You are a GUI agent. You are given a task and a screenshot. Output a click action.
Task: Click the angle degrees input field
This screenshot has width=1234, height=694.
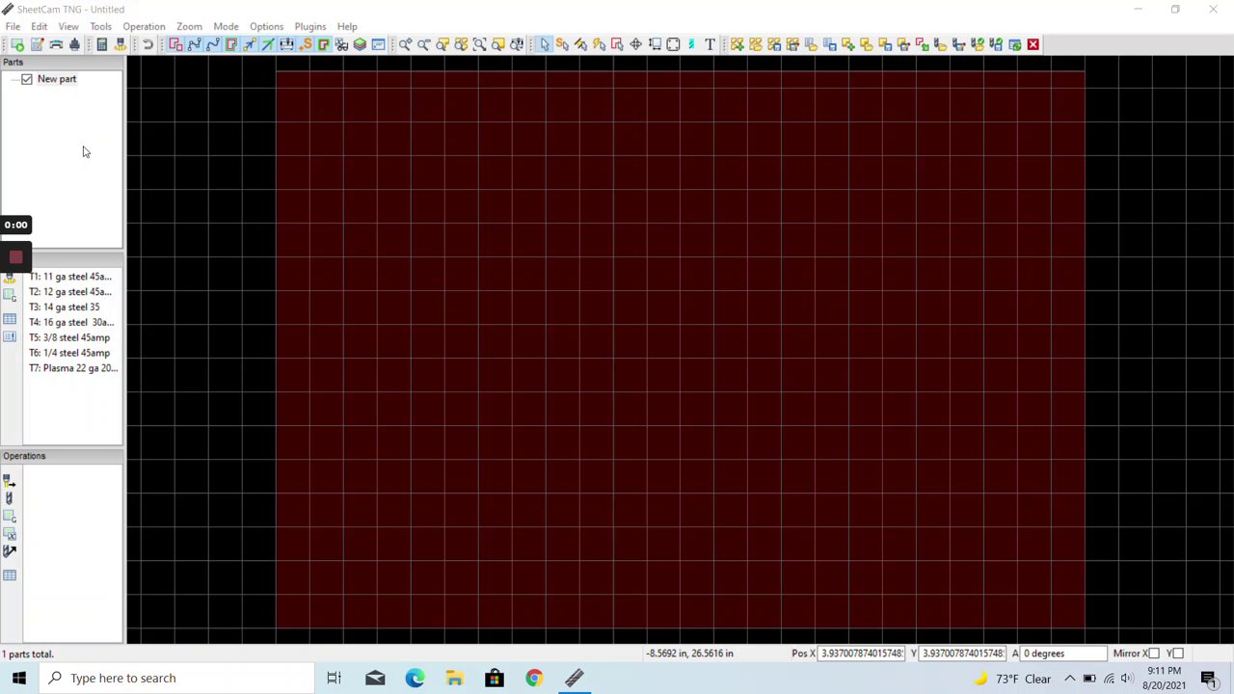[1063, 654]
